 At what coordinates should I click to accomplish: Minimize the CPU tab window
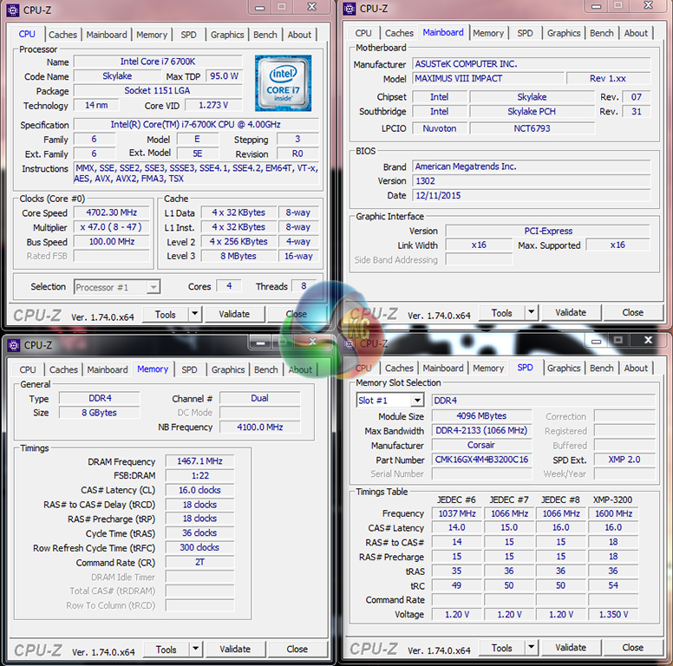click(x=259, y=8)
